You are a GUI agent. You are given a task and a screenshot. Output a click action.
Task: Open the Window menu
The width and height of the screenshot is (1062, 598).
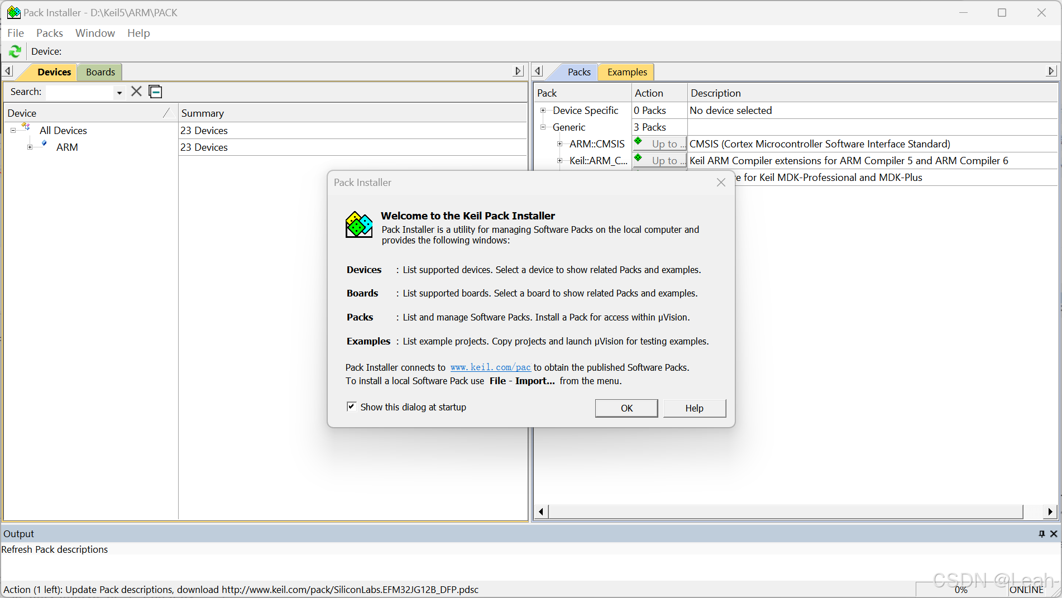95,33
